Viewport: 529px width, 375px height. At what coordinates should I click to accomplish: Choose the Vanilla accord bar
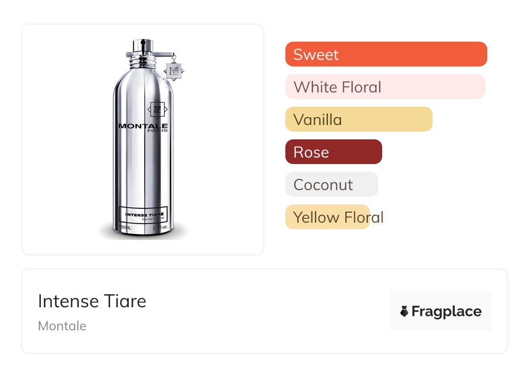(359, 119)
